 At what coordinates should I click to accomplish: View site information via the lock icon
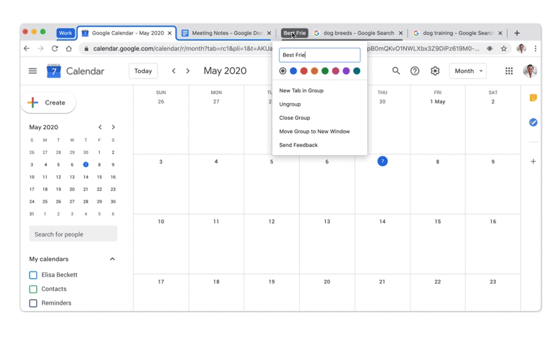[x=86, y=48]
